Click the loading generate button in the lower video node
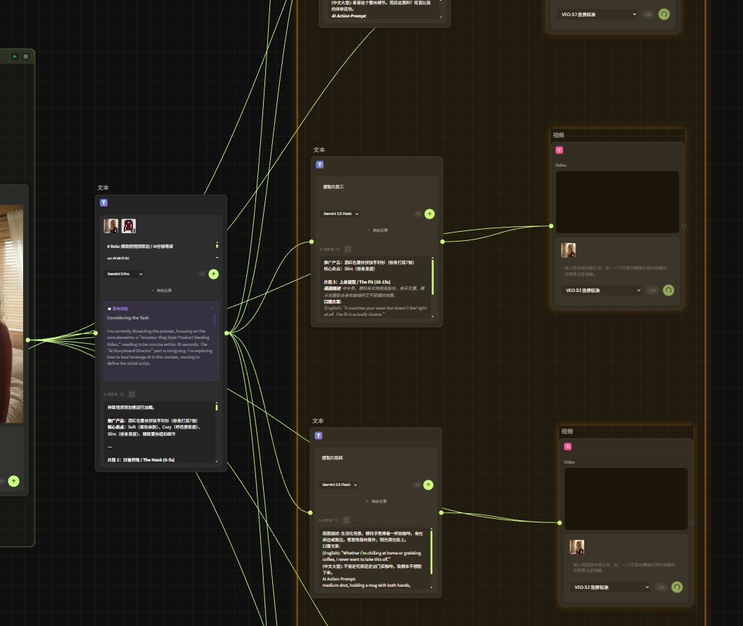This screenshot has height=626, width=743. pyautogui.click(x=677, y=587)
